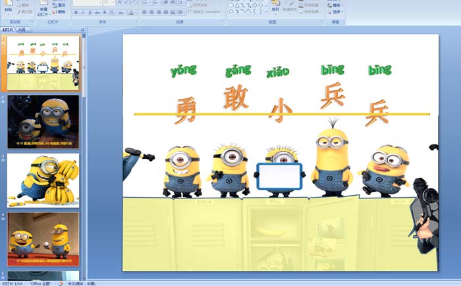Switch to the Outline (大纲) tab
The height and width of the screenshot is (286, 461).
tap(22, 30)
